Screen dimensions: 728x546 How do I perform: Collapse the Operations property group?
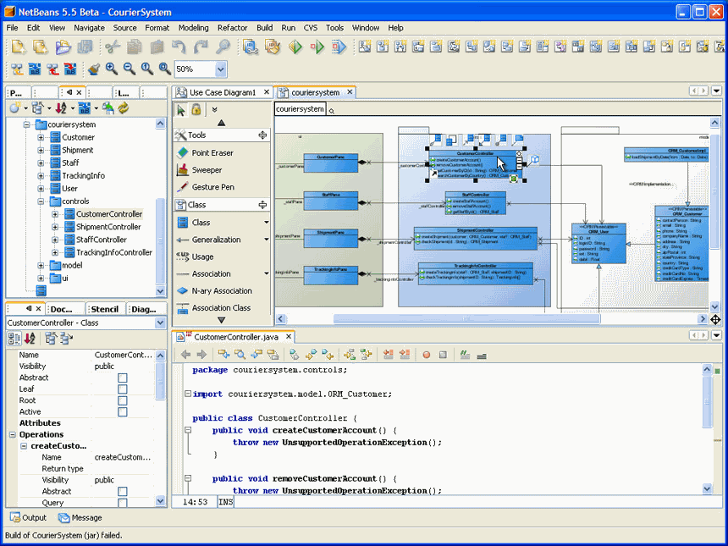coord(13,434)
